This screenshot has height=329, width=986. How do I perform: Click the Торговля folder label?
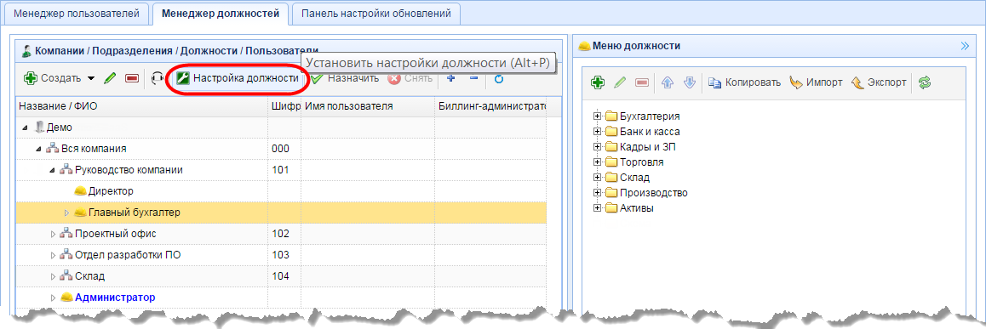click(x=641, y=162)
